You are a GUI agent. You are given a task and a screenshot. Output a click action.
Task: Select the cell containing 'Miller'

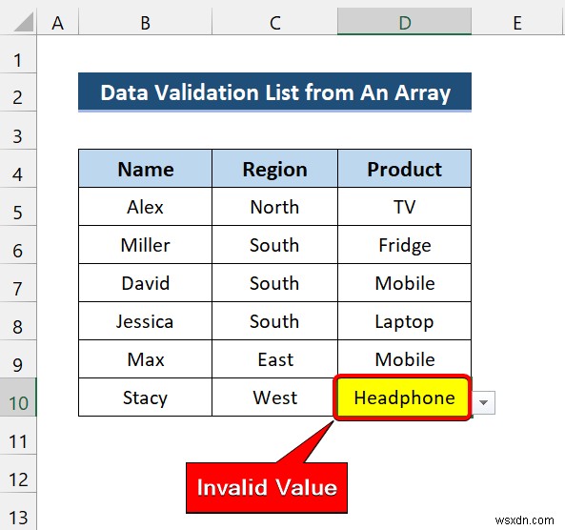145,245
